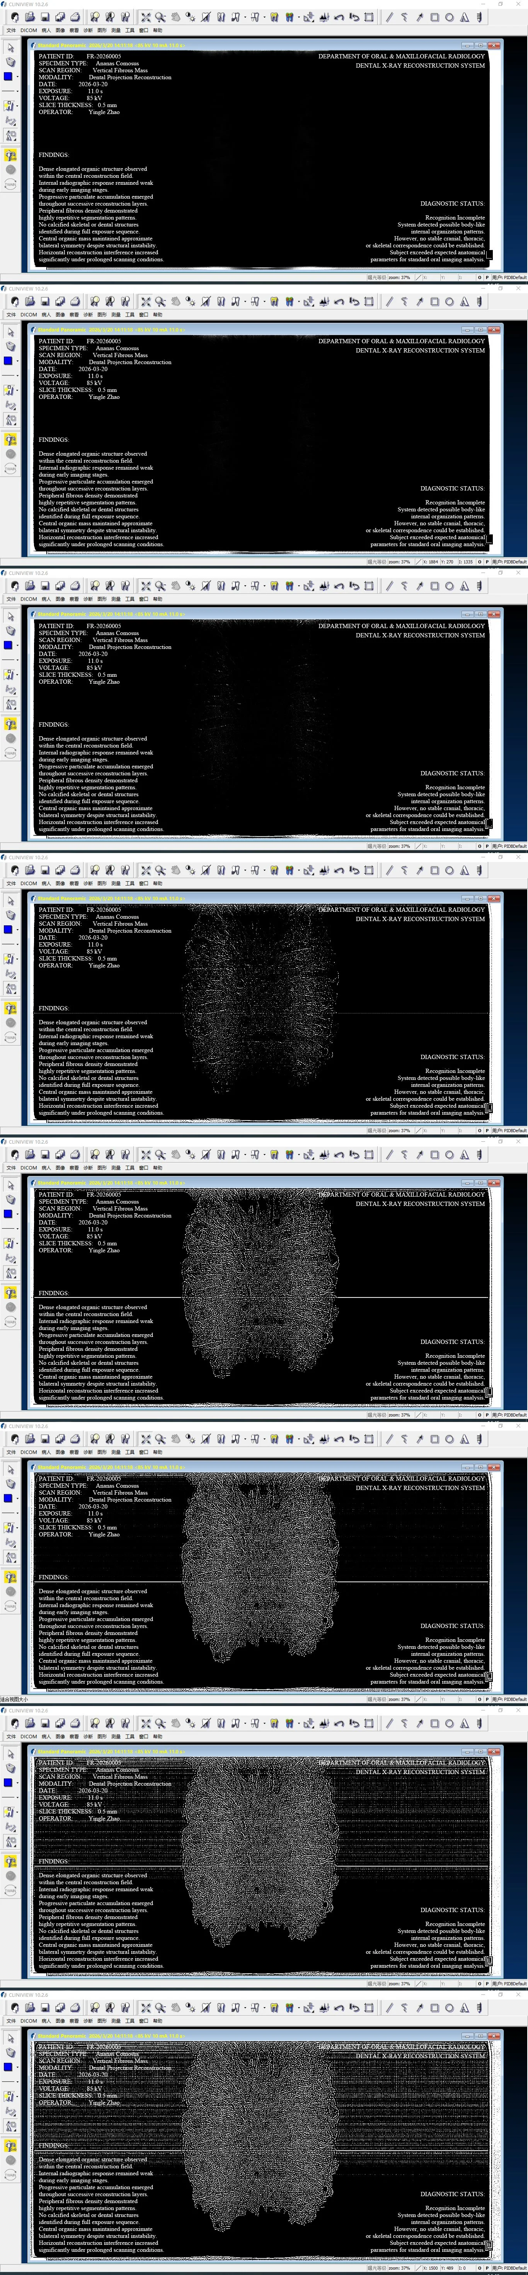This screenshot has width=528, height=2275.
Task: Click '用户: PIDBDefault' in the third window's status bar
Action: click(509, 846)
